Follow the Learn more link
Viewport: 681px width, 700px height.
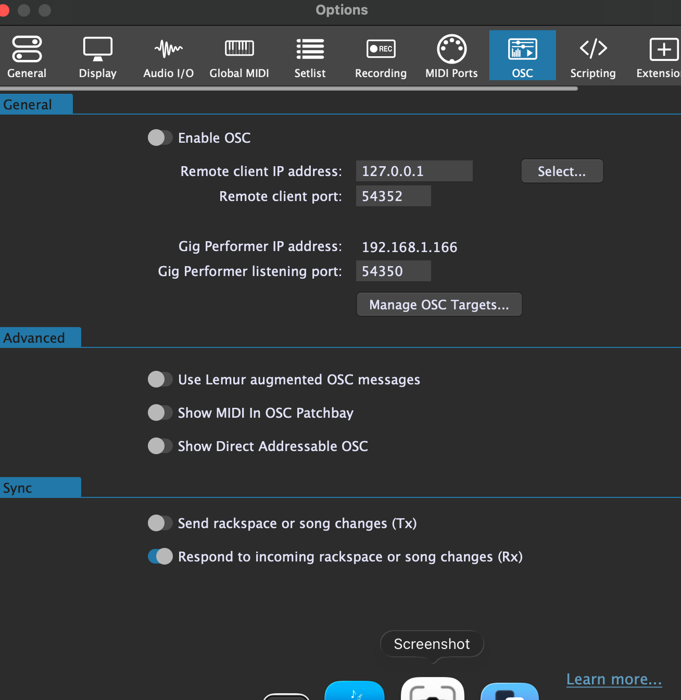(x=614, y=679)
